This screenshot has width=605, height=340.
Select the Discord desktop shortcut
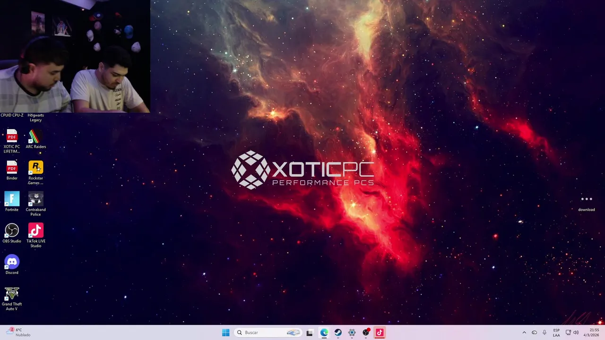12,265
